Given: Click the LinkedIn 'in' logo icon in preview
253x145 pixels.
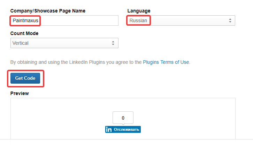Looking at the screenshot, I should point(109,129).
